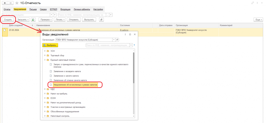This screenshot has width=266, height=123.
Task: Collapse the Единый налоговый платеж node
Action: point(45,60)
